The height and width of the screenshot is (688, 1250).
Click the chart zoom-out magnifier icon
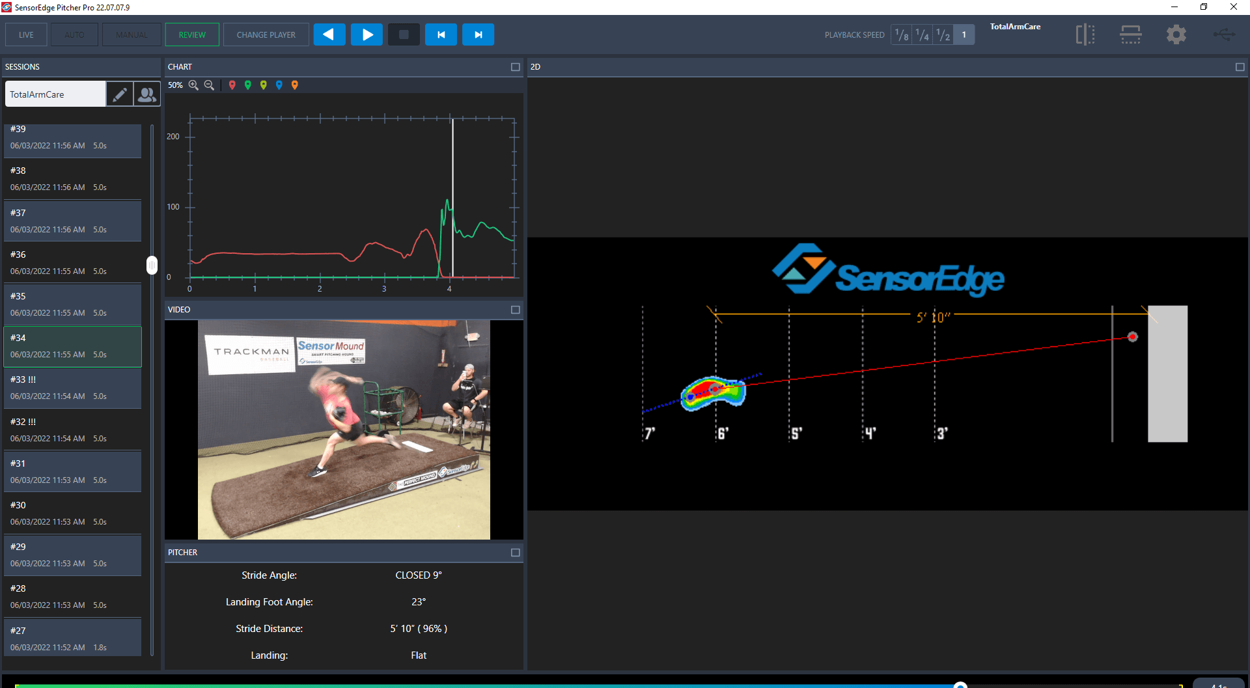[209, 85]
